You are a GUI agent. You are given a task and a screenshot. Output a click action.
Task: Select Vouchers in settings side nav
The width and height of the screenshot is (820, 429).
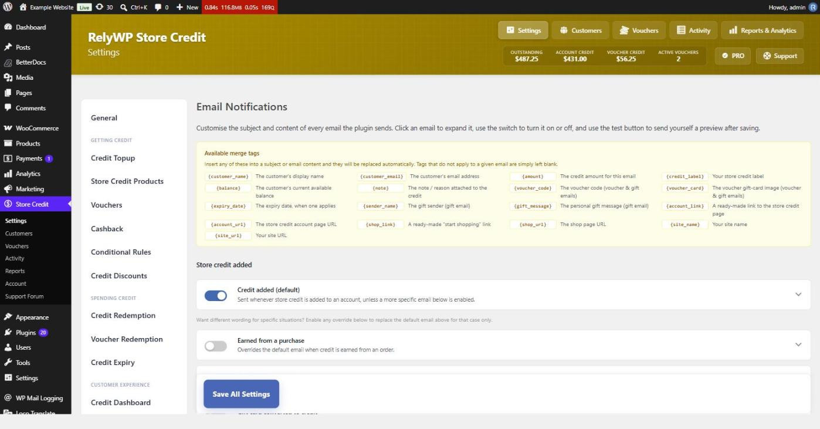[106, 205]
